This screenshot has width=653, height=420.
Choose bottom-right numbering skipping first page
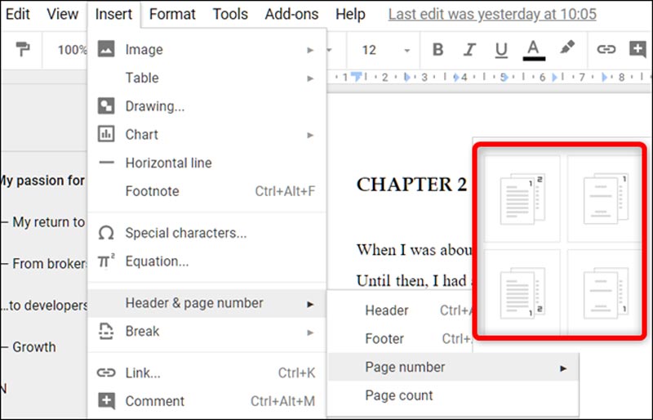point(605,293)
